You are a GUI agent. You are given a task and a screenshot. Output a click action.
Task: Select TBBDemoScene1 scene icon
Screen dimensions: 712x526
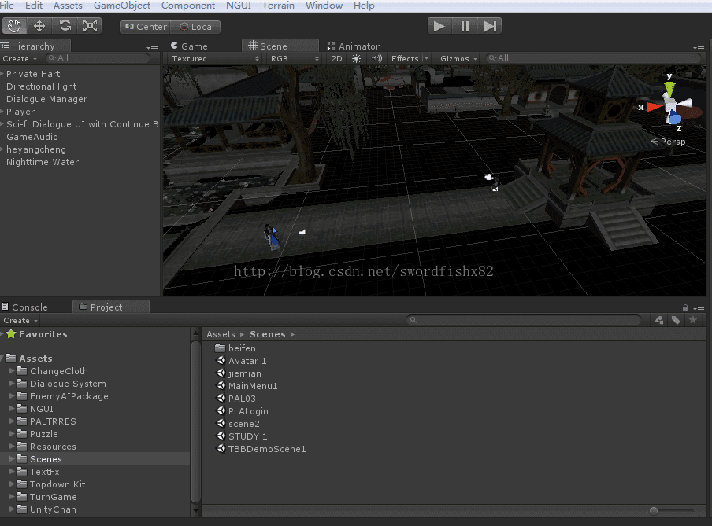point(221,448)
